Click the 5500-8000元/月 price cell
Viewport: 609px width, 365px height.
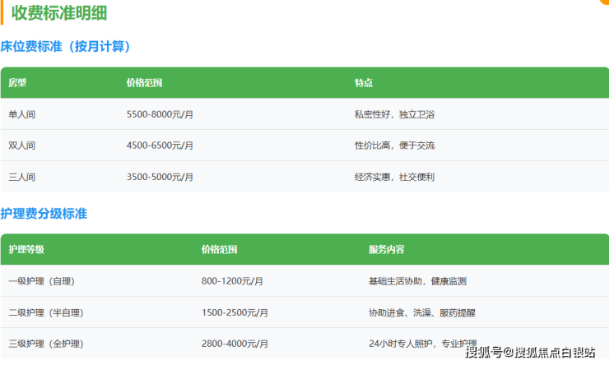pyautogui.click(x=160, y=114)
